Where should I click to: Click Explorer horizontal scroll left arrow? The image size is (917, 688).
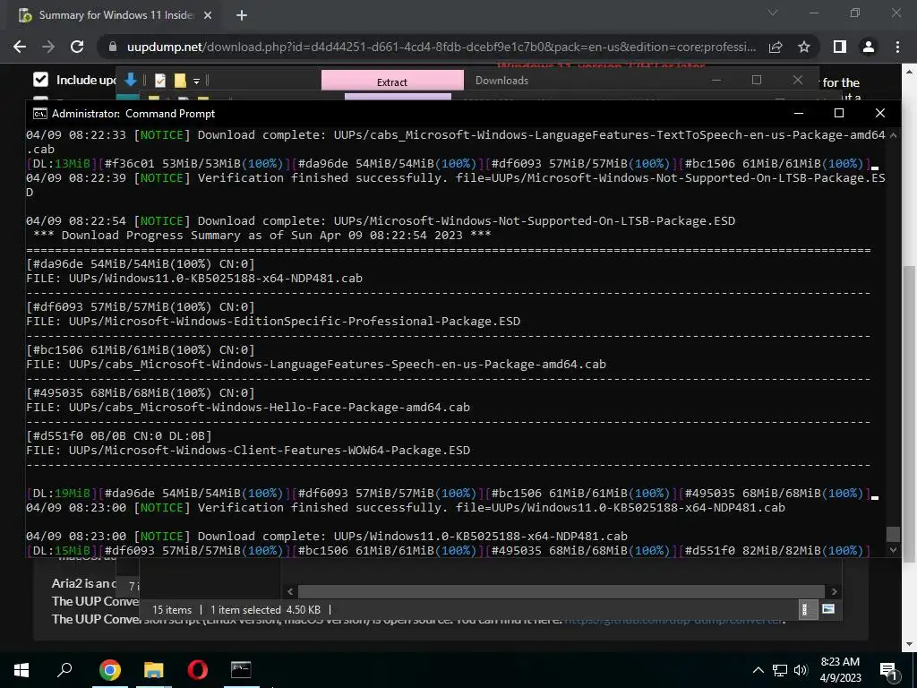coord(291,591)
